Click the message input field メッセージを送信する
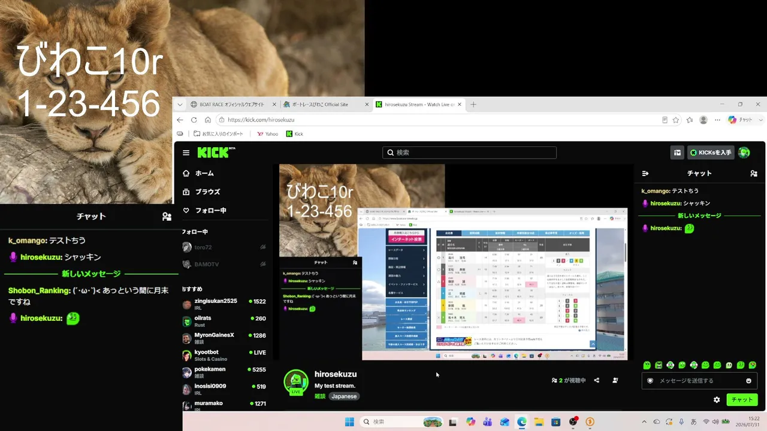Image resolution: width=767 pixels, height=431 pixels. tap(700, 381)
